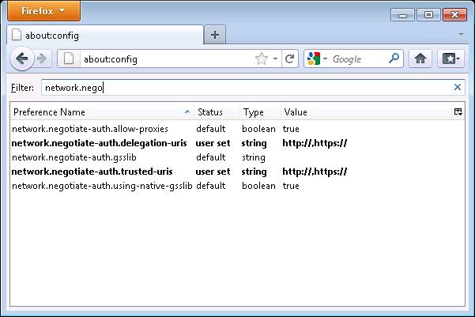
Task: Sort by Value column header
Action: pos(366,112)
